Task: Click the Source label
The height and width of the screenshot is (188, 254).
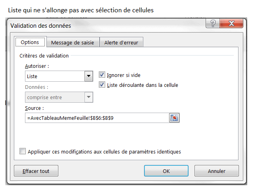Action: [x=34, y=108]
